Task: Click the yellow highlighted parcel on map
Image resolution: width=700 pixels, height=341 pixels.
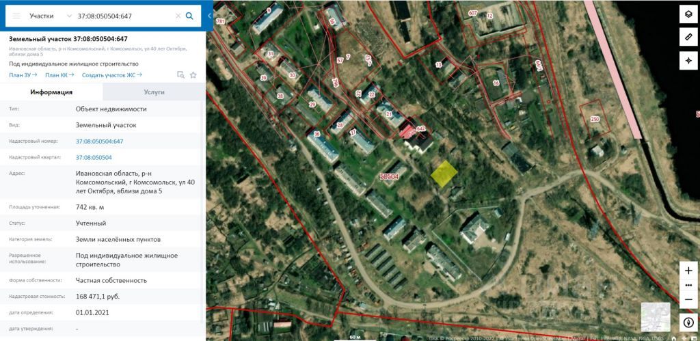Action: [x=444, y=174]
